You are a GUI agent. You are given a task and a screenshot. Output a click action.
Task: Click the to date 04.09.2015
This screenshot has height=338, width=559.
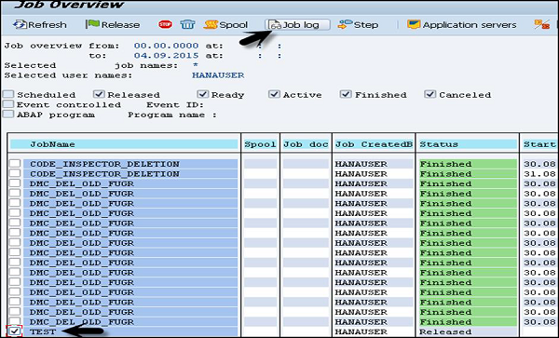click(x=166, y=56)
